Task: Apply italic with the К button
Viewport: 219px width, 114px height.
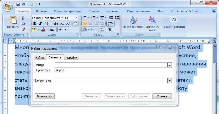Action: coord(40,24)
